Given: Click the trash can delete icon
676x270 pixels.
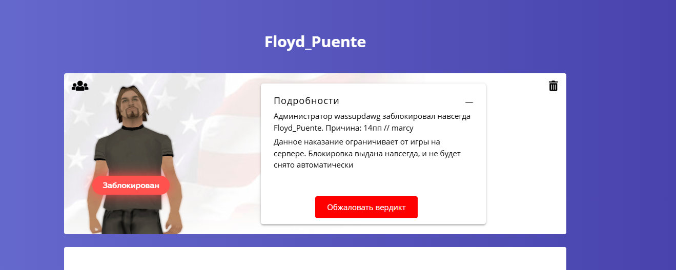Looking at the screenshot, I should [x=553, y=86].
